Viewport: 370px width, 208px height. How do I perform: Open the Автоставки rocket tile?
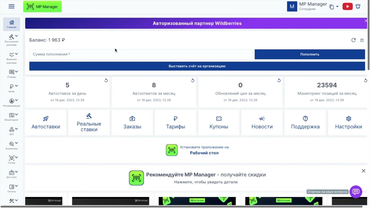click(x=46, y=123)
